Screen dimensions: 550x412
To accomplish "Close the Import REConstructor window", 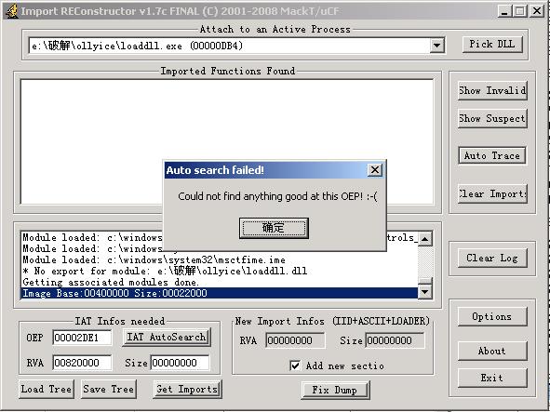I will click(537, 11).
